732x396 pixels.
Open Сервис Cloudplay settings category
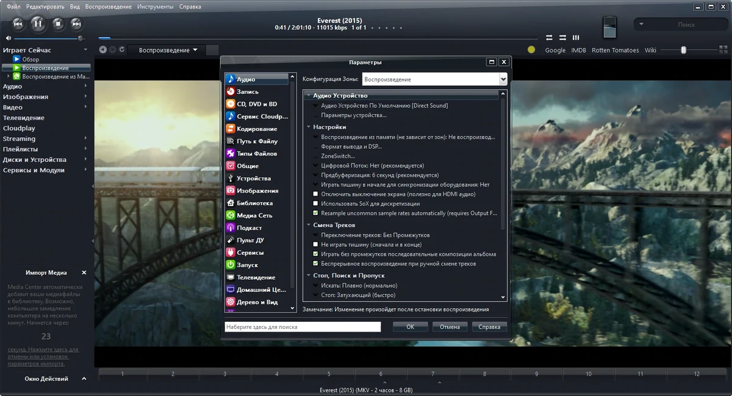[257, 116]
